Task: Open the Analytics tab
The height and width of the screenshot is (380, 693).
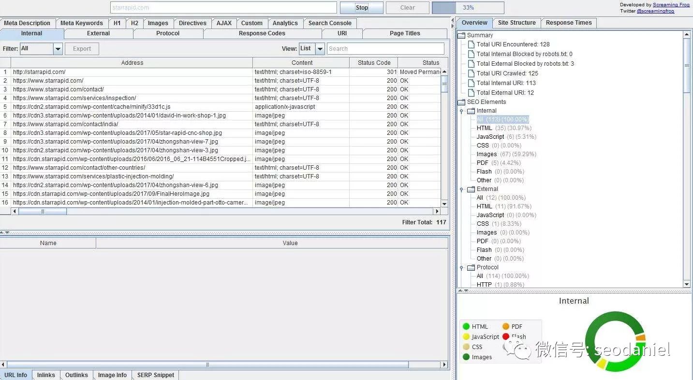Action: coord(285,23)
